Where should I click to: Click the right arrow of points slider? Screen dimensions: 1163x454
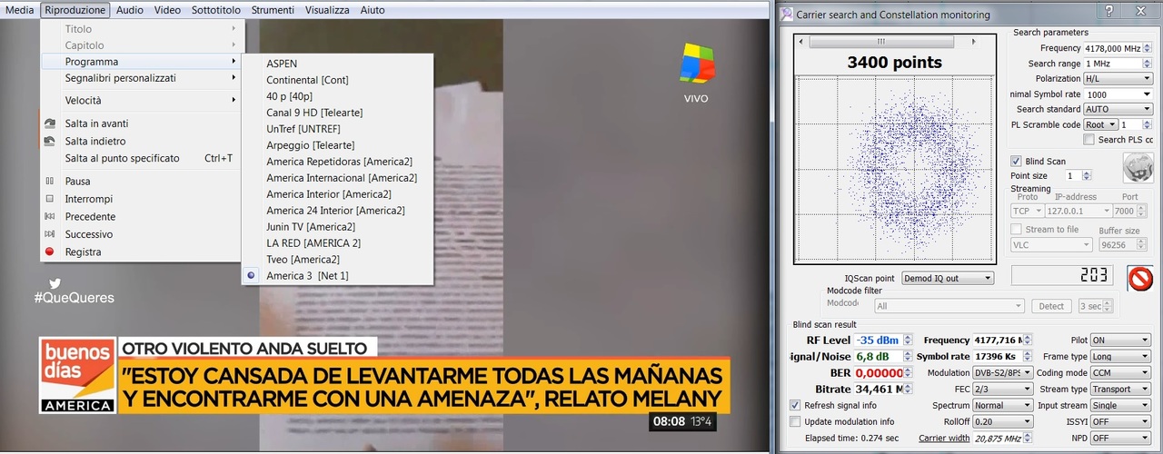coord(974,41)
